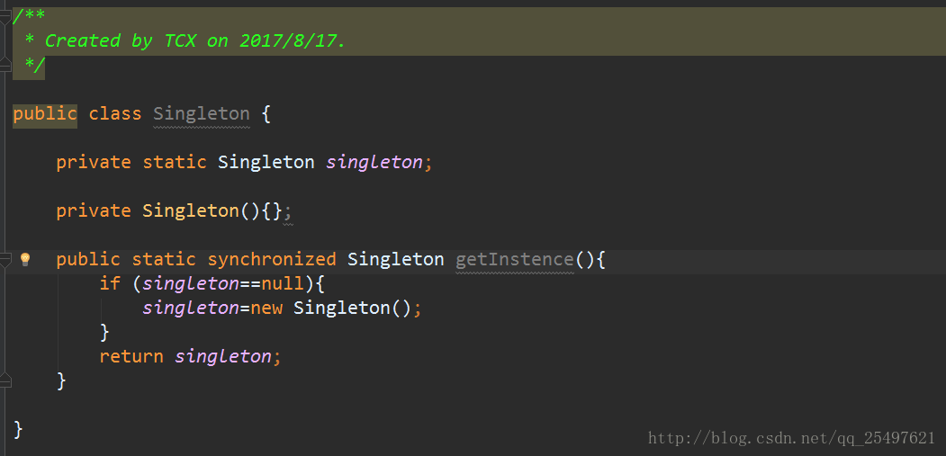
Task: Open the blog.csdn.net watermark URL
Action: 791,438
